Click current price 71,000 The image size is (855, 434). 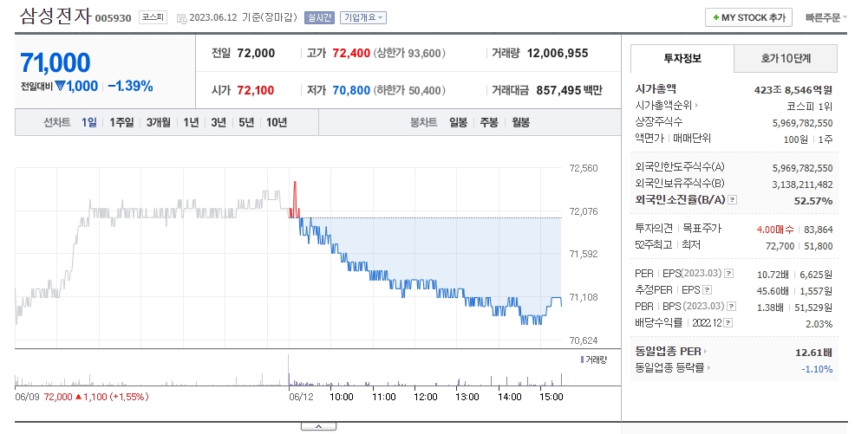click(x=55, y=62)
